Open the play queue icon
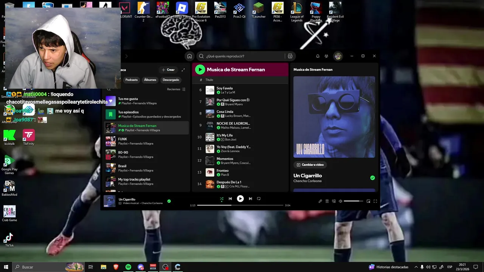Viewport: 484px width, 272px height. pyautogui.click(x=327, y=201)
